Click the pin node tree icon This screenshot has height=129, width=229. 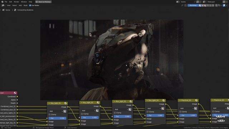(182, 5)
